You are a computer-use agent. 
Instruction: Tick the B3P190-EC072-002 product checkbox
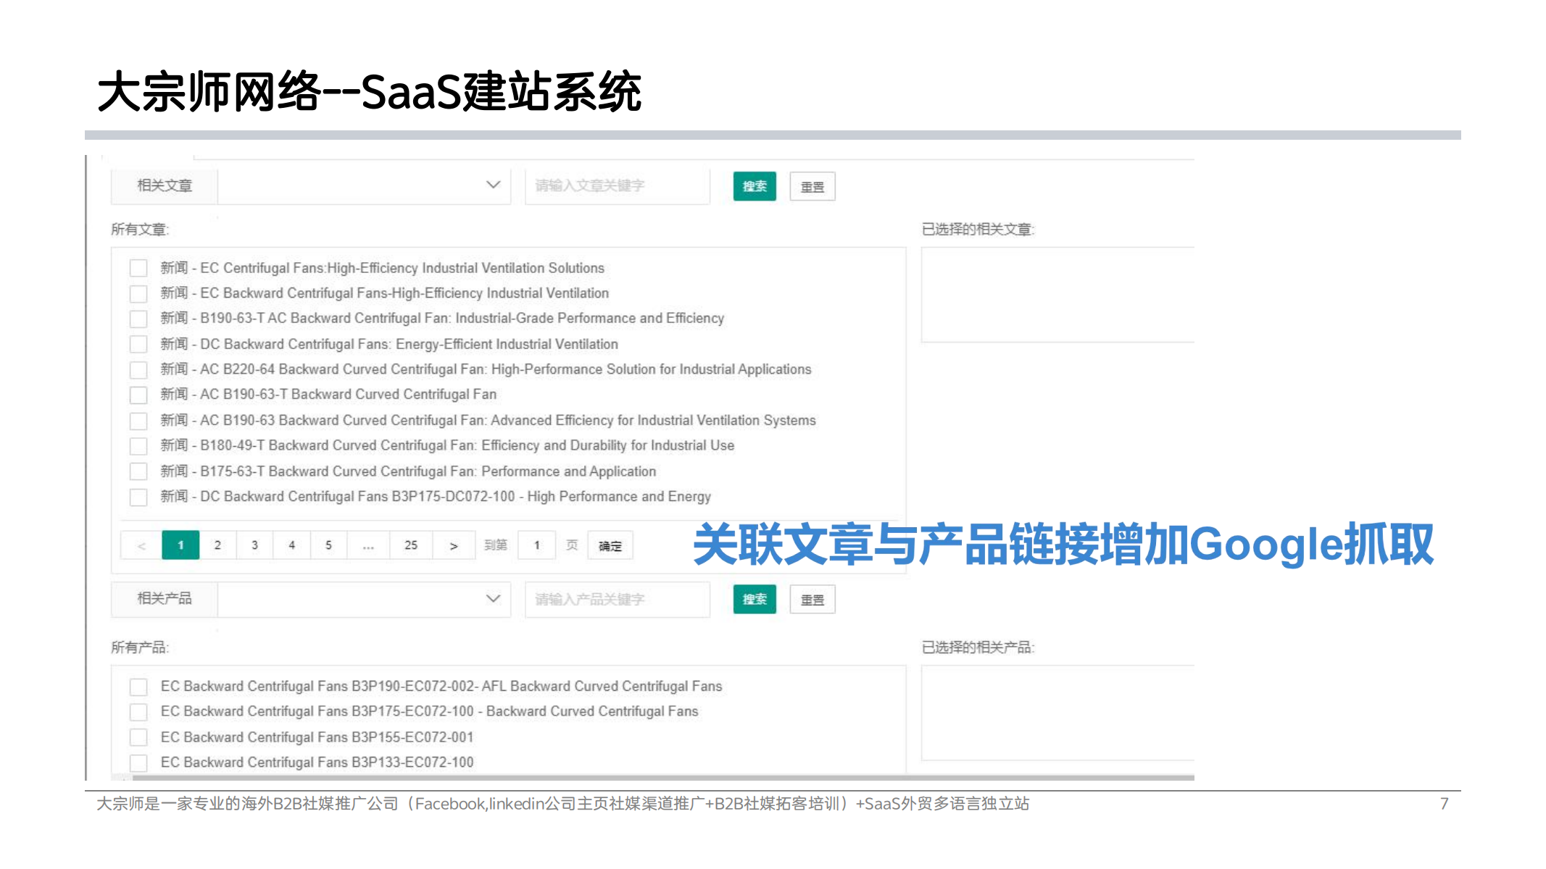(x=138, y=687)
